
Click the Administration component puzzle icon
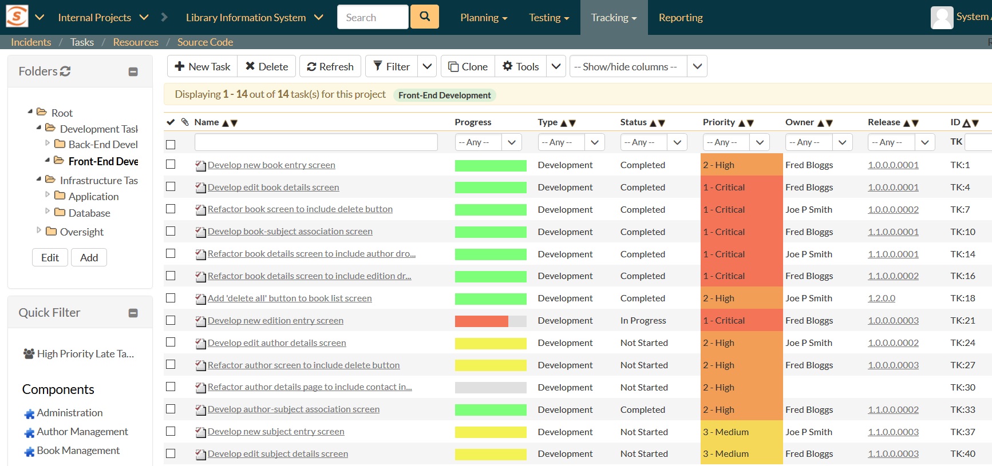(x=29, y=413)
